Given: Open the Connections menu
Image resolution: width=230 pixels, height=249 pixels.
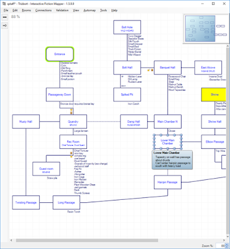Looking at the screenshot, I should 44,10.
